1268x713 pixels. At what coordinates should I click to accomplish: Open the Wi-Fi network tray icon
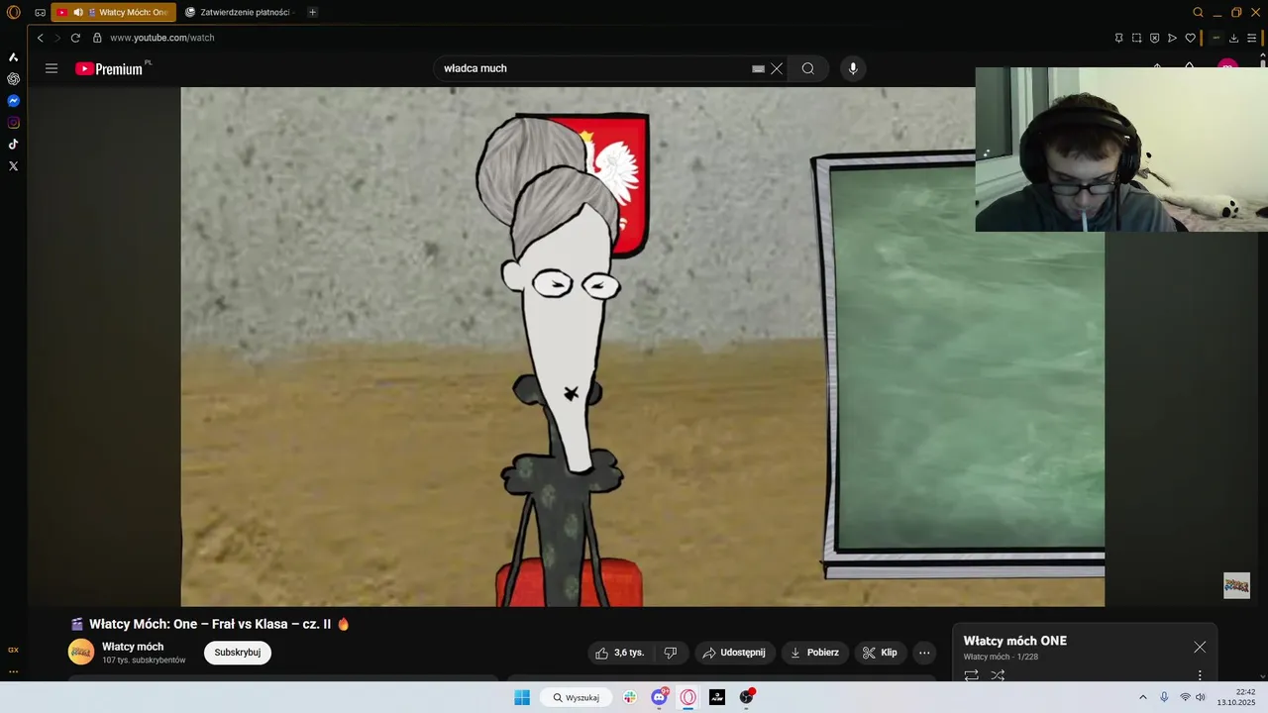(1185, 697)
